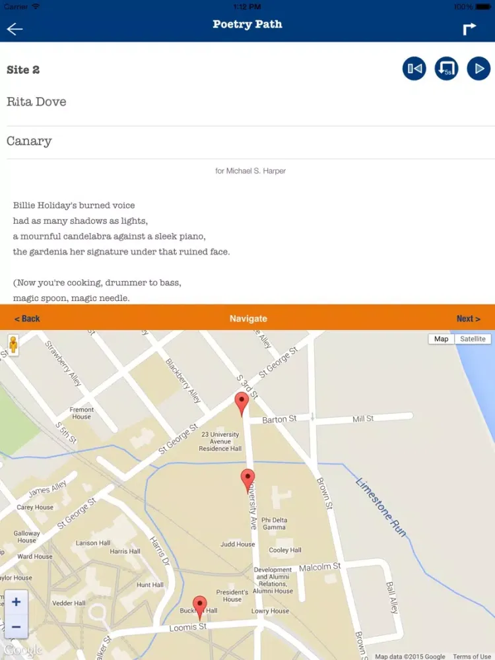Image resolution: width=495 pixels, height=660 pixels.
Task: Restart audio with the skip-to-start button
Action: pyautogui.click(x=414, y=69)
